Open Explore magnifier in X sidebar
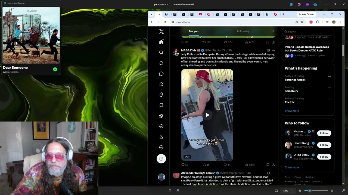 (x=161, y=53)
